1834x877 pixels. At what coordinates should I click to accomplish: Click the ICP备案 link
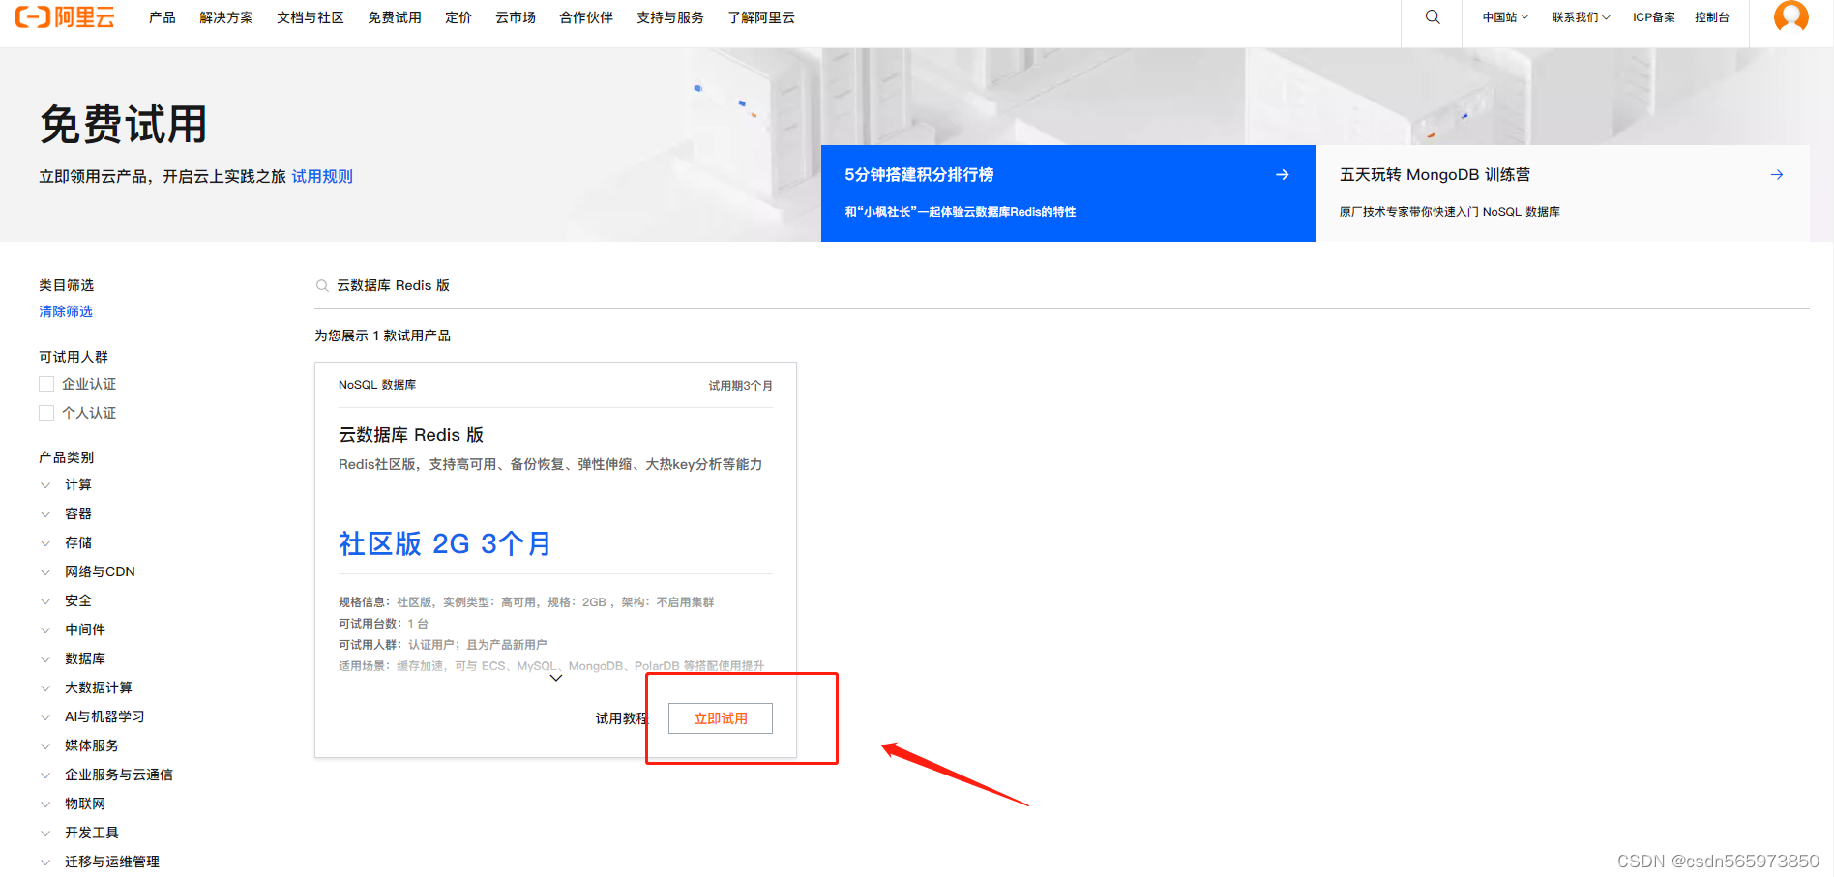click(1654, 17)
